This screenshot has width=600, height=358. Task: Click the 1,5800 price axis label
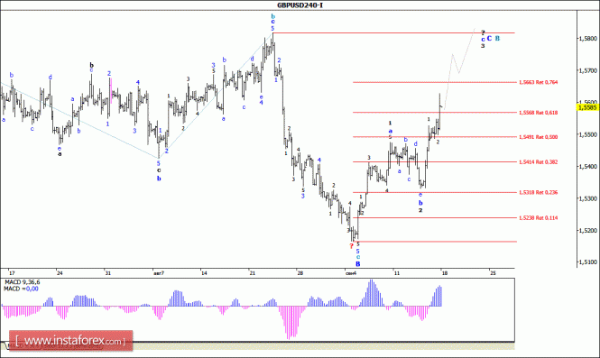click(x=588, y=38)
